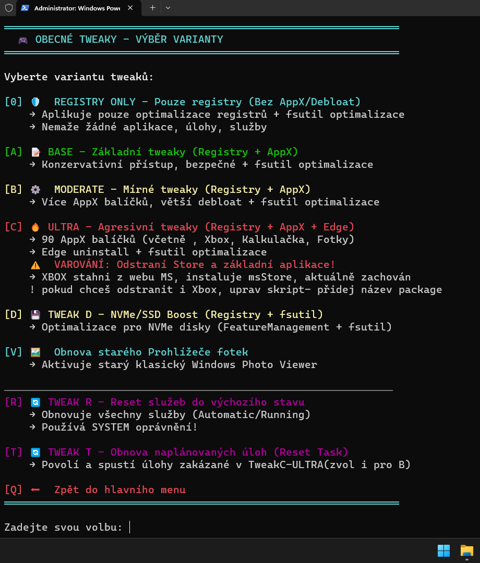Click the notepad icon next to BASE

click(x=35, y=152)
